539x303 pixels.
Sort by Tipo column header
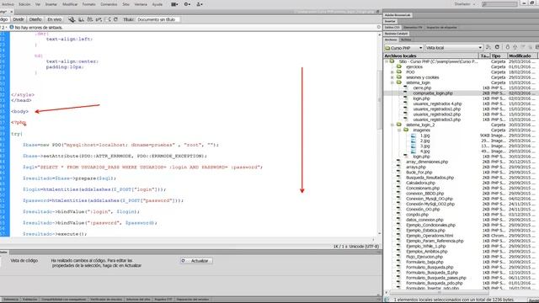[499, 56]
